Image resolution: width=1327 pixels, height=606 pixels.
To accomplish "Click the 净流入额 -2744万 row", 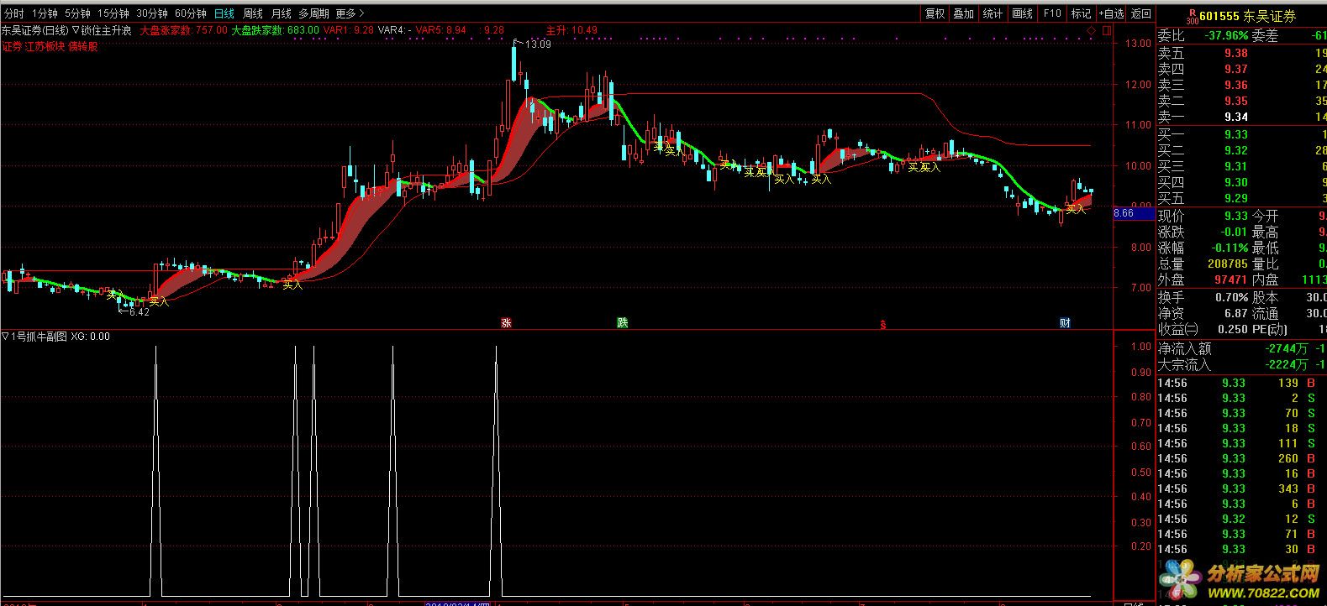I will (1241, 348).
